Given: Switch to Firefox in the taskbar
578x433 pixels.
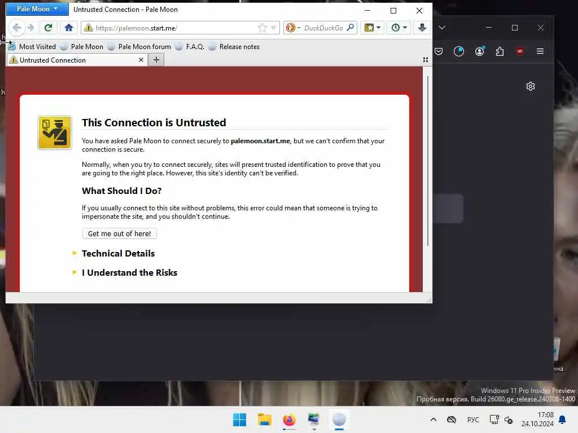Looking at the screenshot, I should (x=290, y=419).
